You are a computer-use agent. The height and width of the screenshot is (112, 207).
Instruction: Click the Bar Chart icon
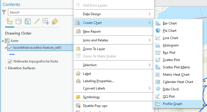(158, 23)
